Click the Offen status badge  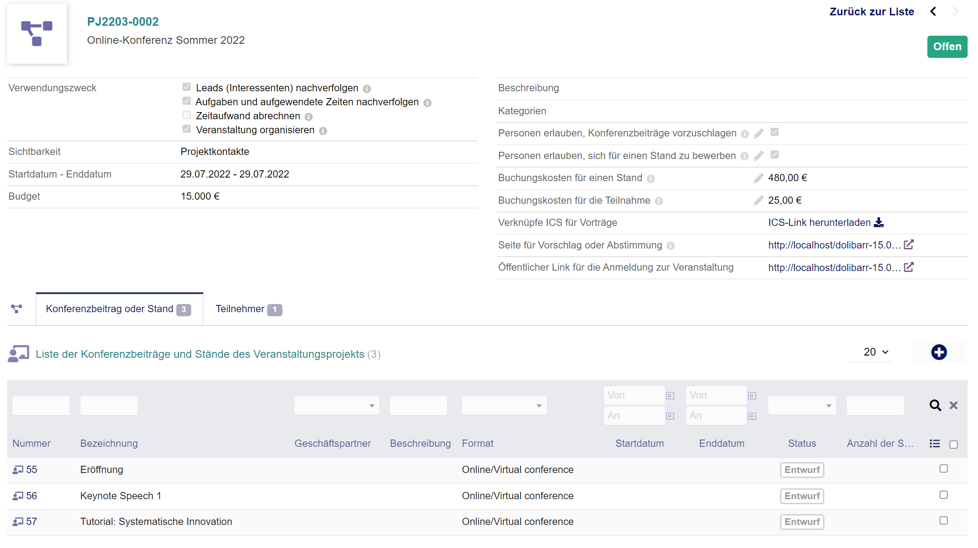947,47
